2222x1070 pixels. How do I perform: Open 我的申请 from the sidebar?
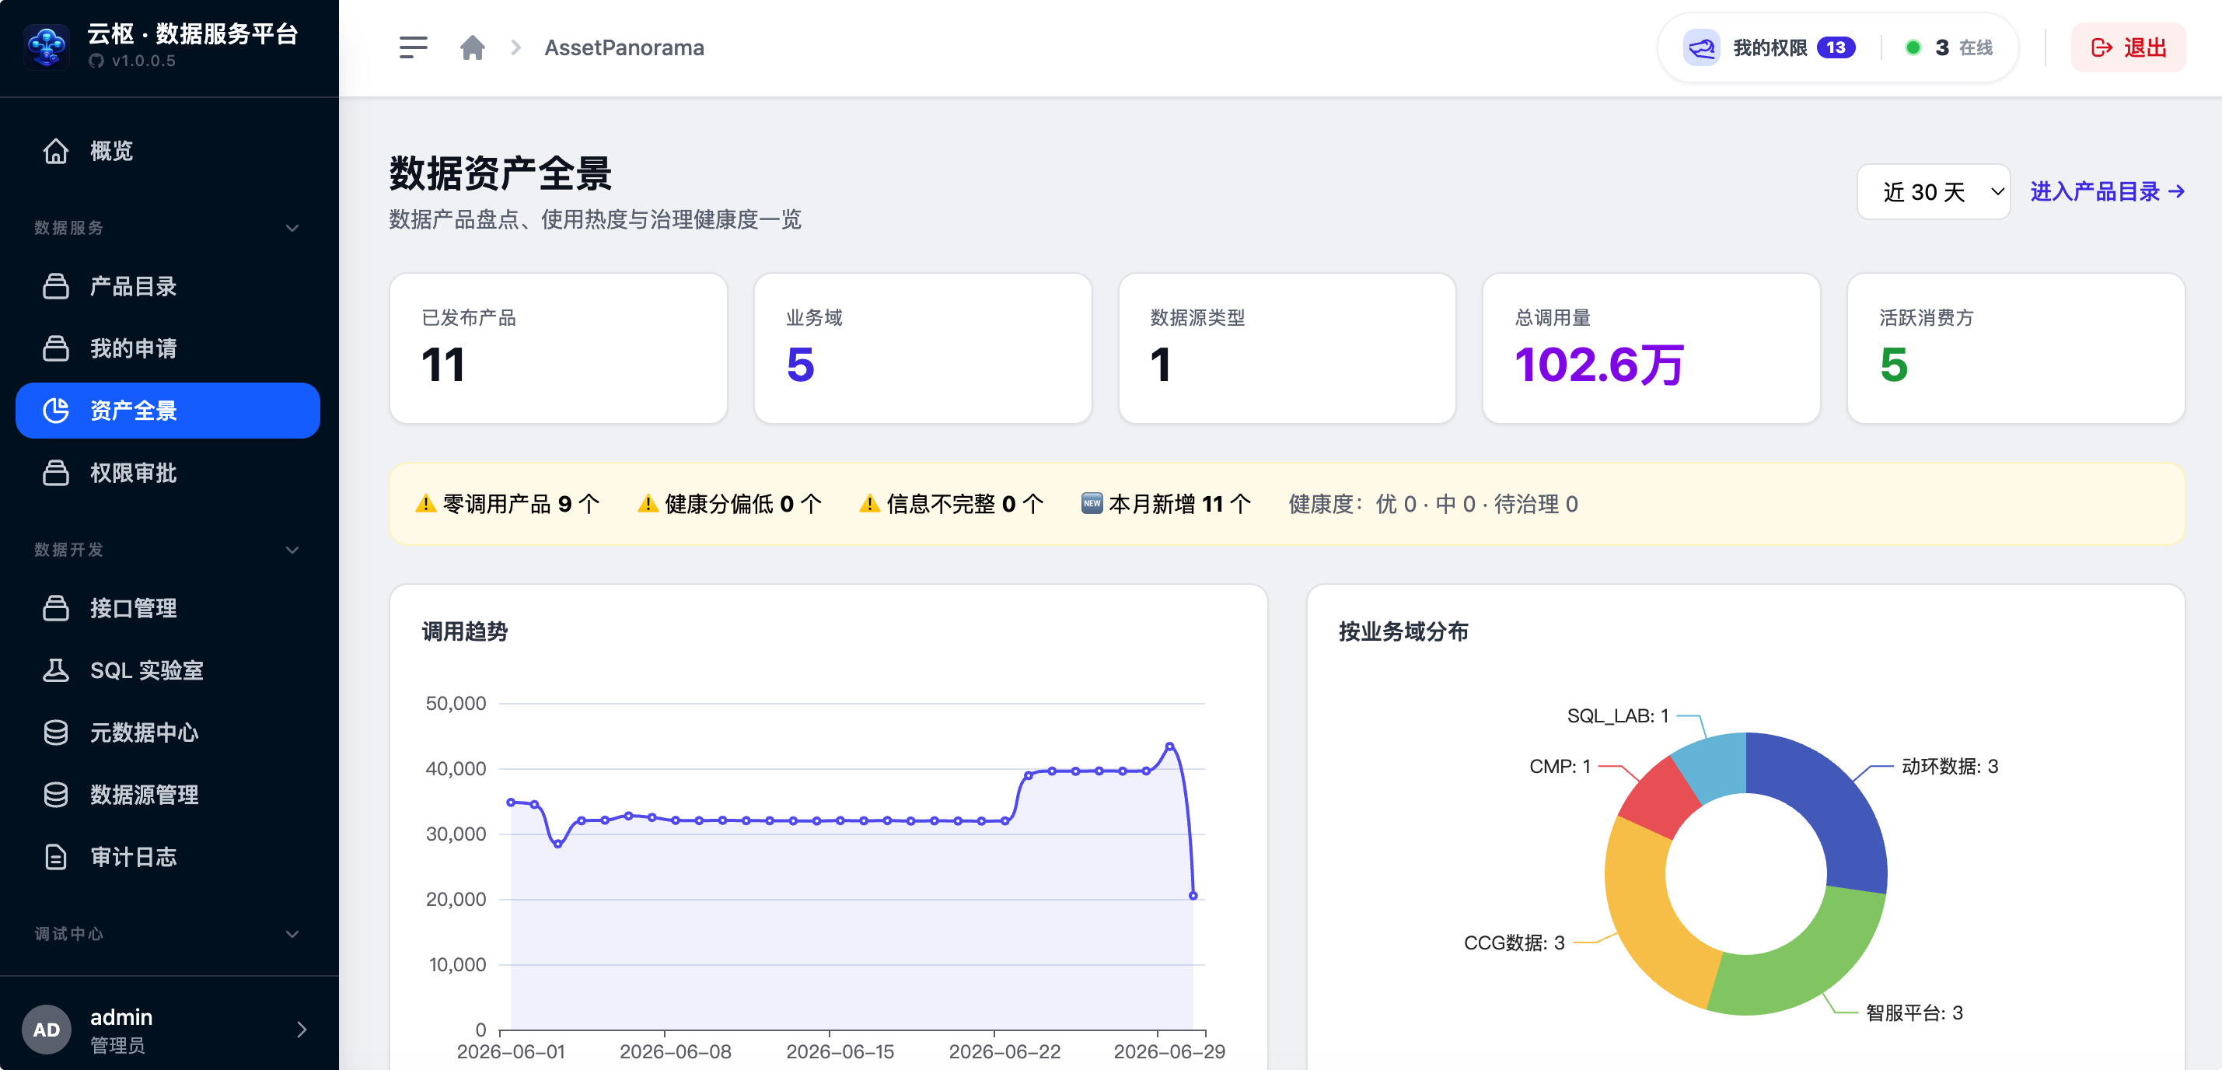coord(168,348)
